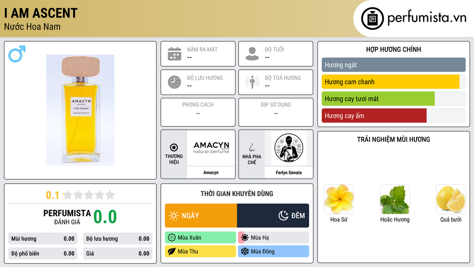Click the nose icon above Nhà pha chế

coord(251,147)
